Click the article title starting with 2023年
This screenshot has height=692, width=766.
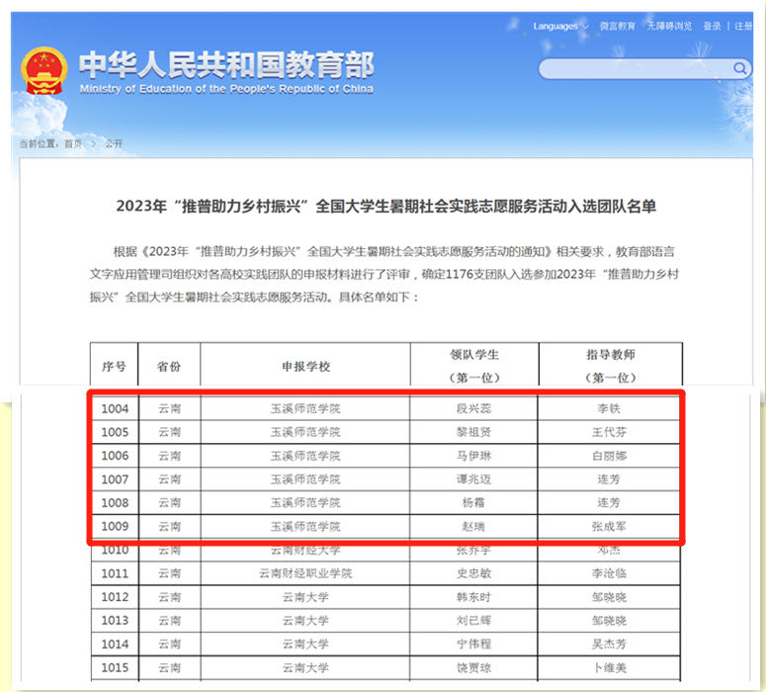385,207
